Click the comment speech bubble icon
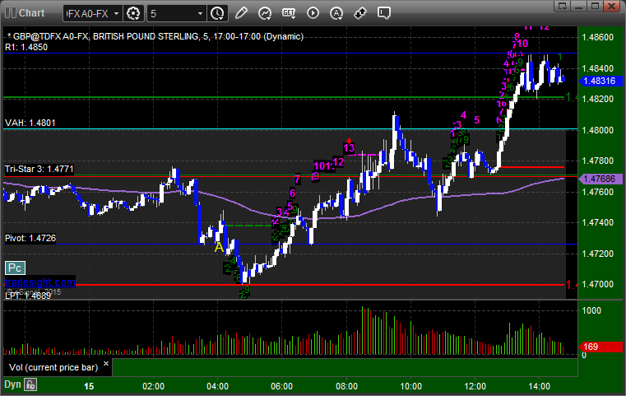This screenshot has width=626, height=396. click(384, 13)
